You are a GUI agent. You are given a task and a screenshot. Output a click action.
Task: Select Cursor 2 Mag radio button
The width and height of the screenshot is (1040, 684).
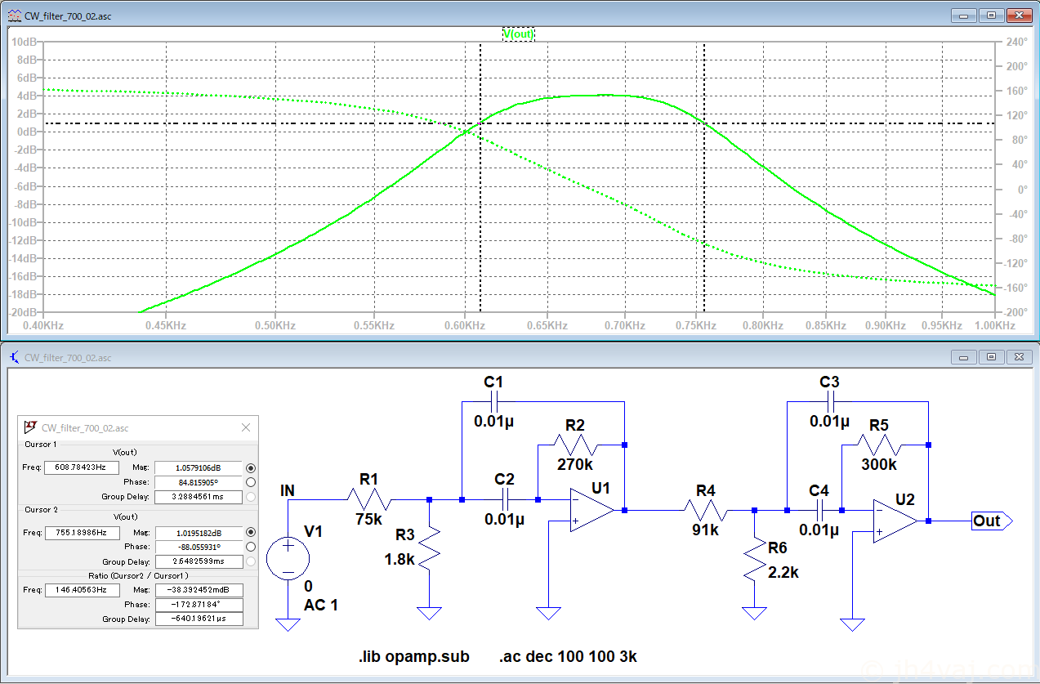click(x=251, y=533)
